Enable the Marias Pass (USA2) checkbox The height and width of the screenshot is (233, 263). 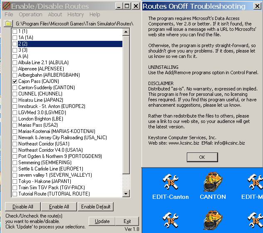pos(15,125)
